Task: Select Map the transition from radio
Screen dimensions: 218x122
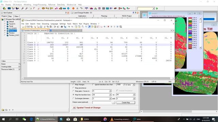Action: (x=74, y=95)
